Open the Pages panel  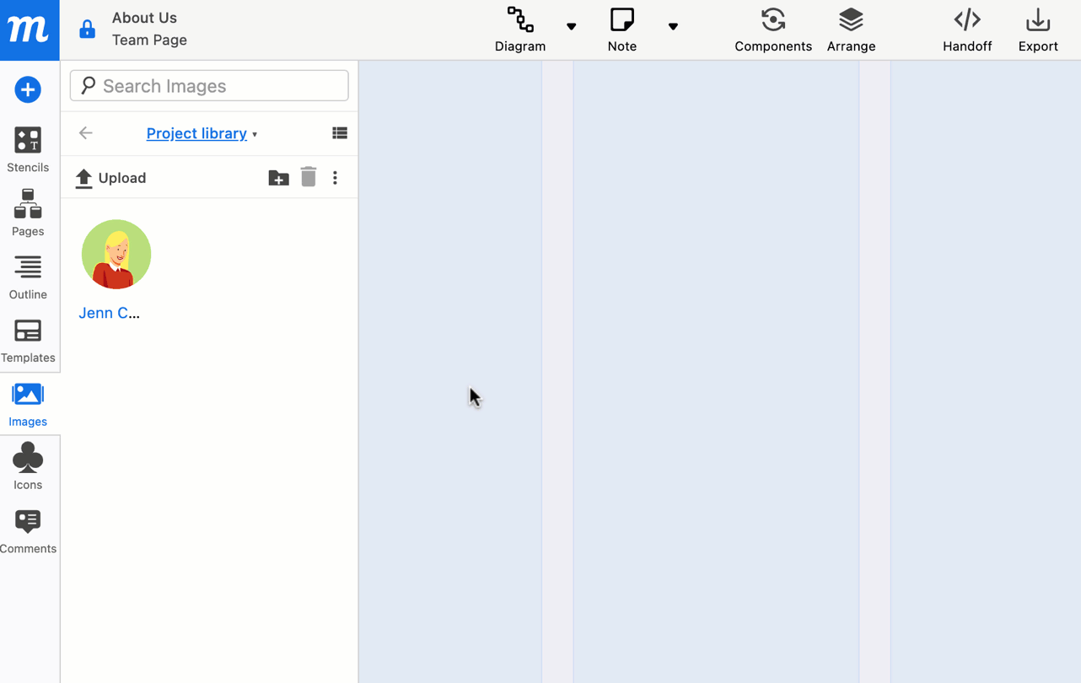(x=28, y=211)
